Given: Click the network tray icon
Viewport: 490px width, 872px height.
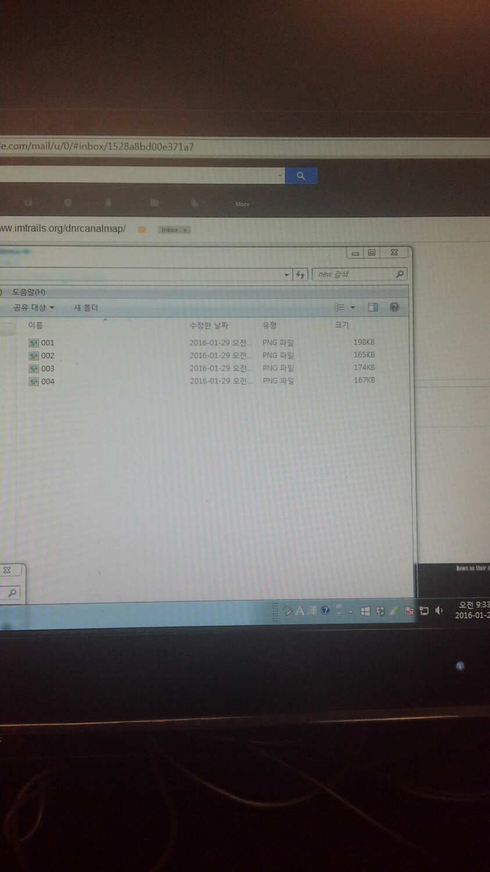Looking at the screenshot, I should 424,610.
